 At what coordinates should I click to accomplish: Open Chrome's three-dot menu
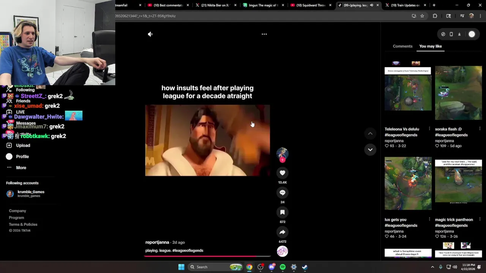(480, 16)
